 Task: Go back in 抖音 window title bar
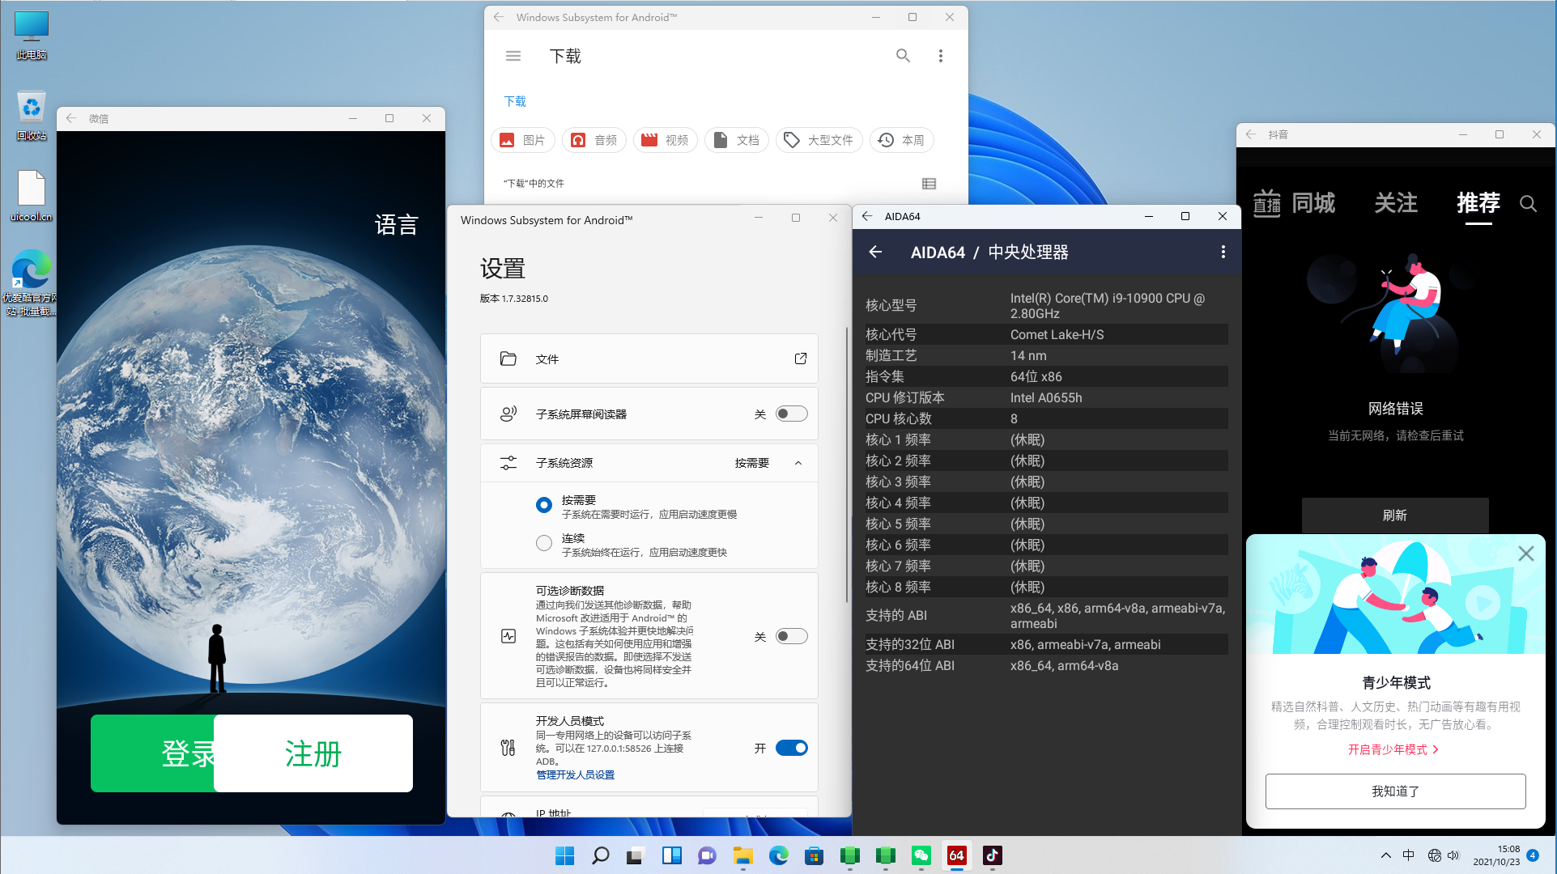point(1251,134)
